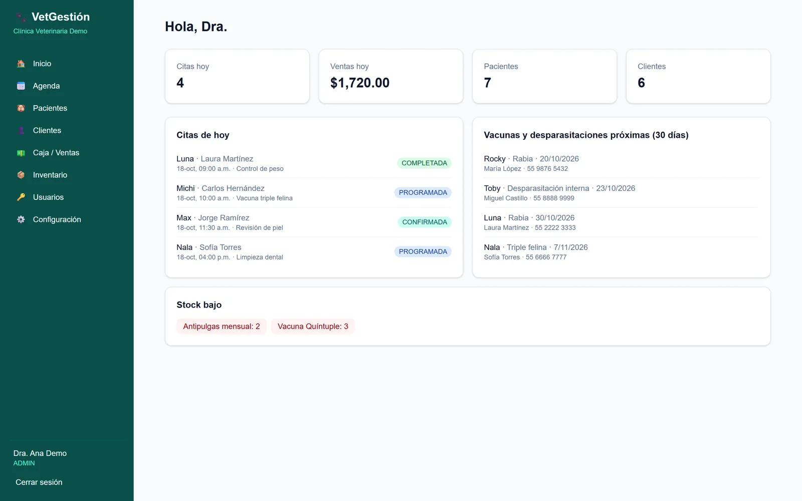Image resolution: width=802 pixels, height=501 pixels.
Task: Open Caja / Ventas page
Action: pyautogui.click(x=67, y=153)
